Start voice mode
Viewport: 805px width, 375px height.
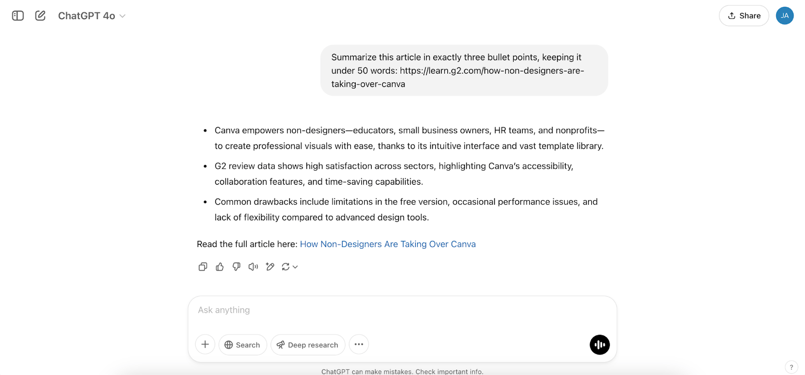tap(599, 344)
